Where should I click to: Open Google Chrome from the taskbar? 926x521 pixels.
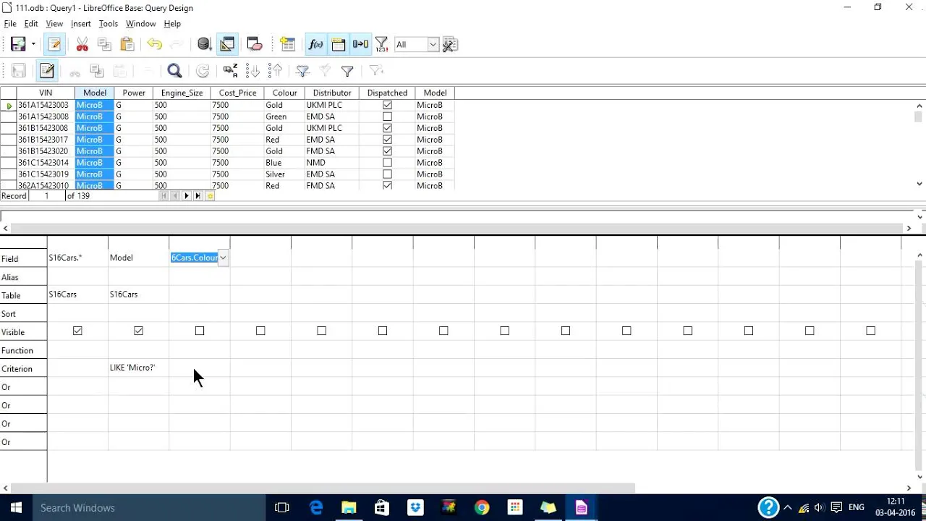click(482, 507)
